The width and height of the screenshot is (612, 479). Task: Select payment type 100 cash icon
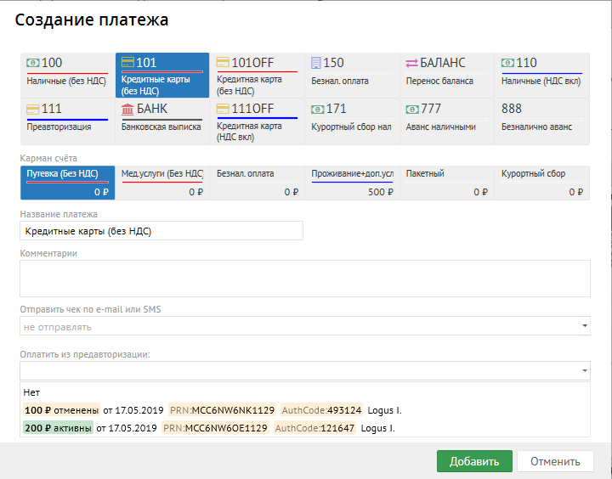click(x=33, y=63)
